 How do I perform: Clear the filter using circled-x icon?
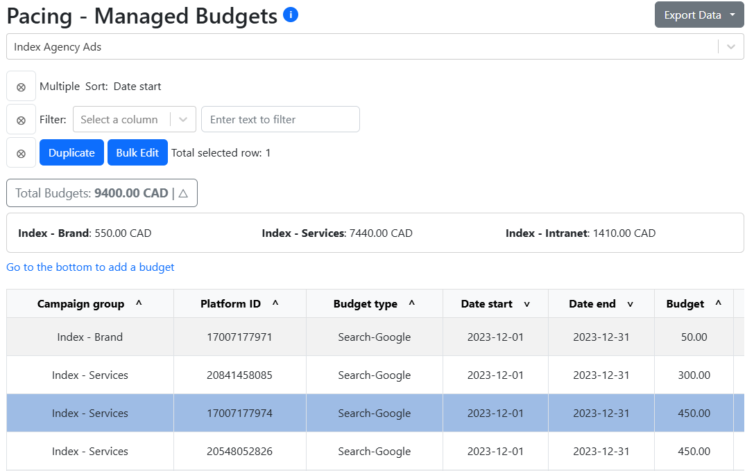(22, 120)
